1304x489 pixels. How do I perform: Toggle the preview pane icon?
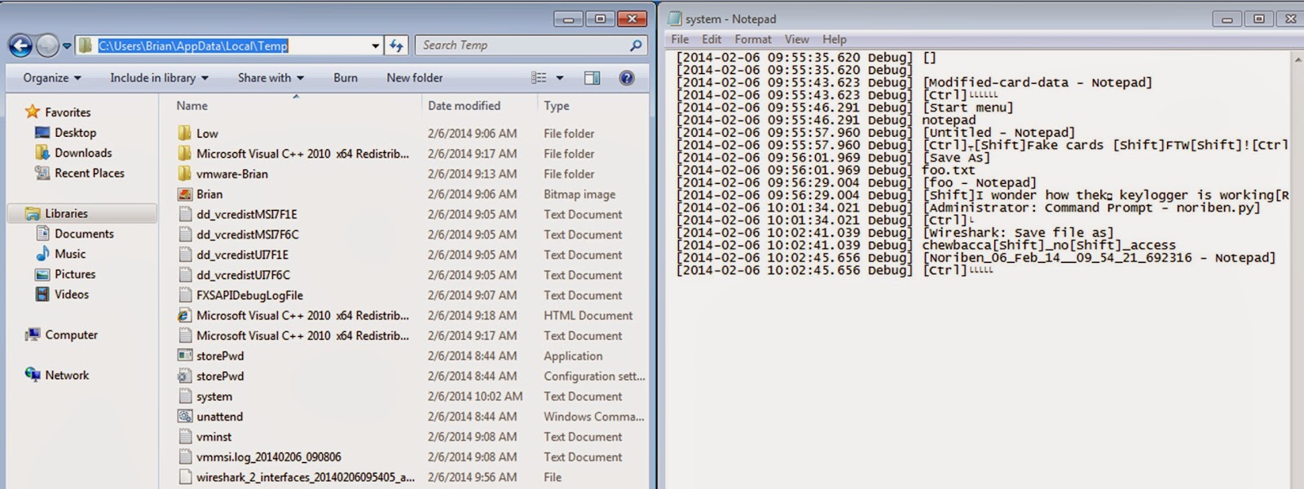point(592,78)
